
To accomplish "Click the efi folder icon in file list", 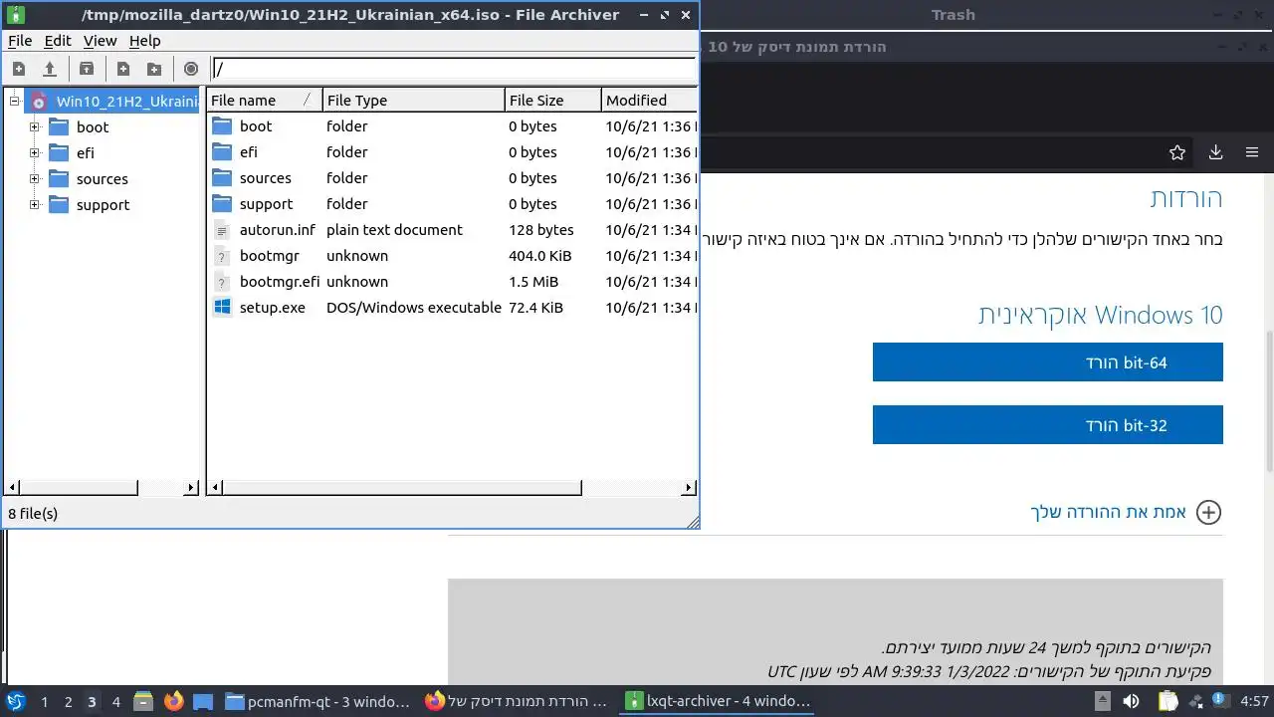I will [221, 152].
